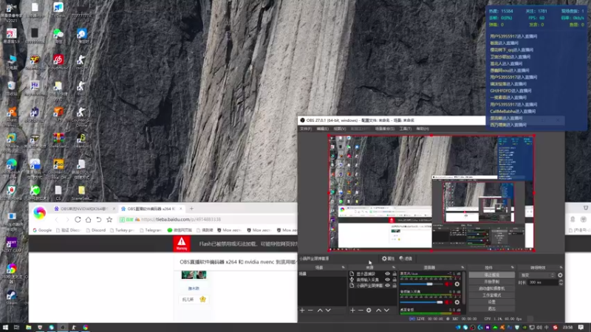Remove the selected scene with the minus icon

[310, 310]
